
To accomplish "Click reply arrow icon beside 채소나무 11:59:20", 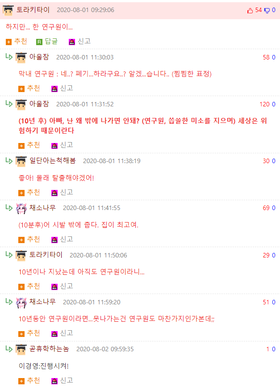I will (x=9, y=301).
